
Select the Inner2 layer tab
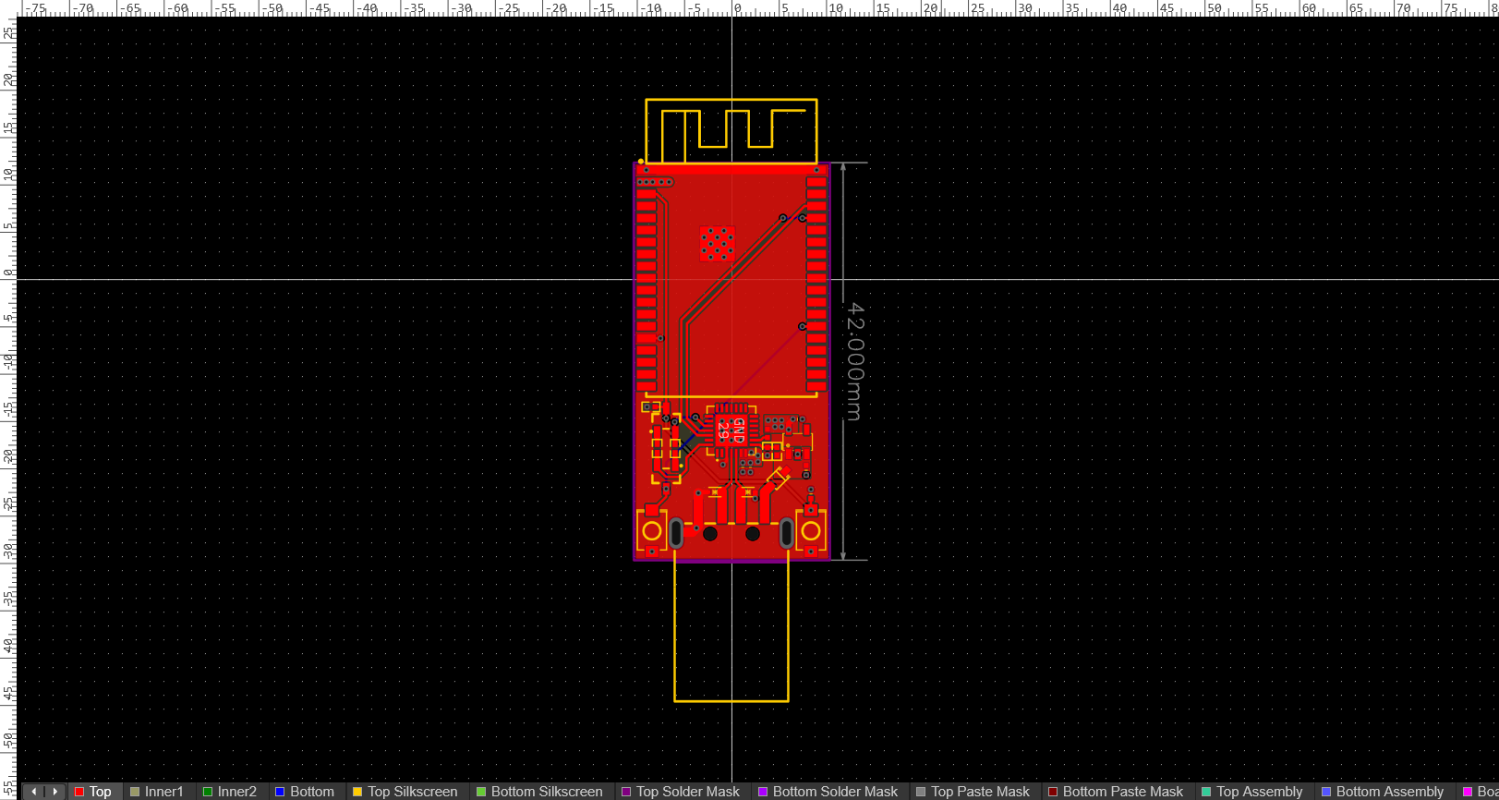point(236,792)
